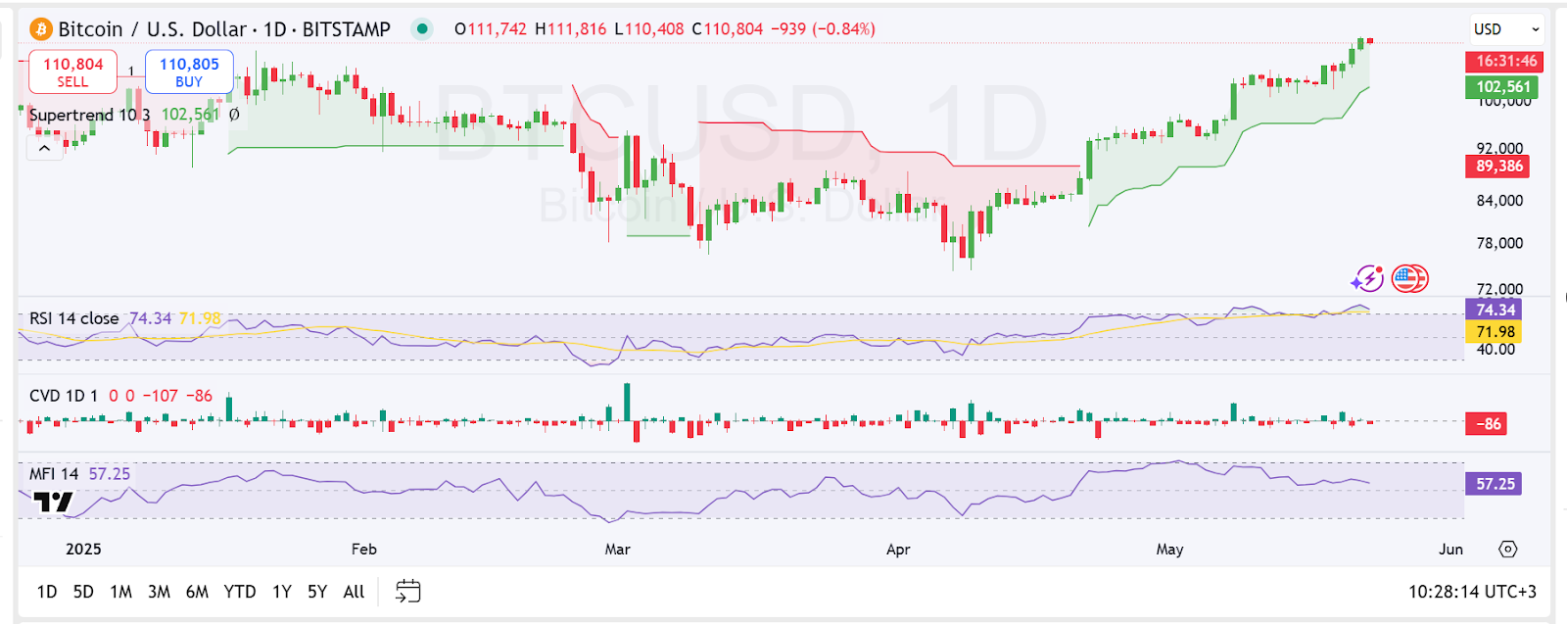Click the RSI 14 close indicator legend
This screenshot has height=624, width=1567.
[x=73, y=318]
